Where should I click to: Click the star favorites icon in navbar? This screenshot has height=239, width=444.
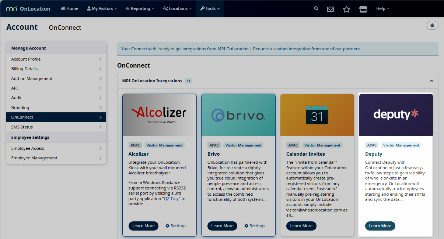pyautogui.click(x=346, y=9)
